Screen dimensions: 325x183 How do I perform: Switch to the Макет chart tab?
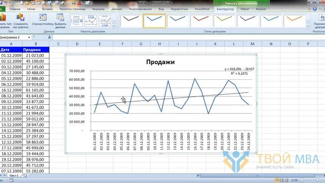tap(245, 9)
